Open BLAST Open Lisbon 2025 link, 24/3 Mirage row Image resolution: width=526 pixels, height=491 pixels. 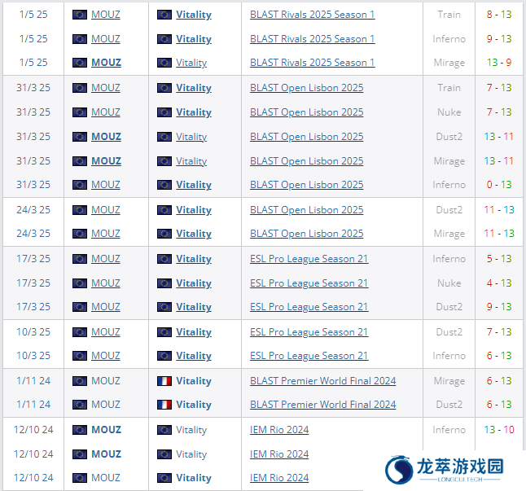click(307, 234)
